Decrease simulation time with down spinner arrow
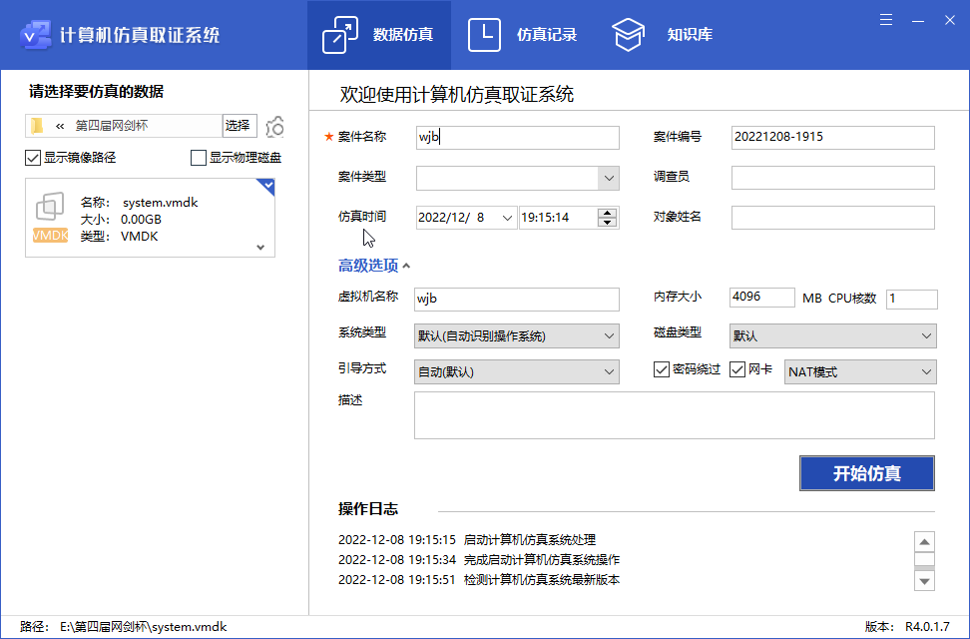The height and width of the screenshot is (639, 970). click(x=608, y=223)
